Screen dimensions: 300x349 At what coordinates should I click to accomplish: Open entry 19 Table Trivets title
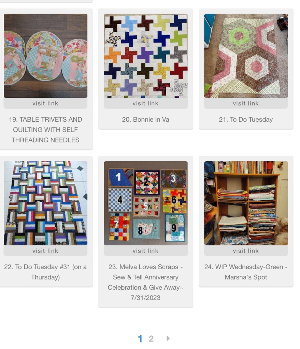[45, 130]
